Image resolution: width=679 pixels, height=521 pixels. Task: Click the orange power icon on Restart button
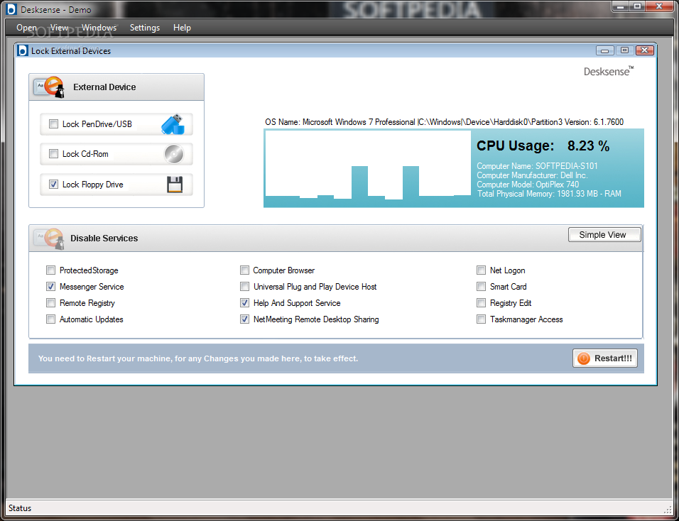click(x=583, y=358)
